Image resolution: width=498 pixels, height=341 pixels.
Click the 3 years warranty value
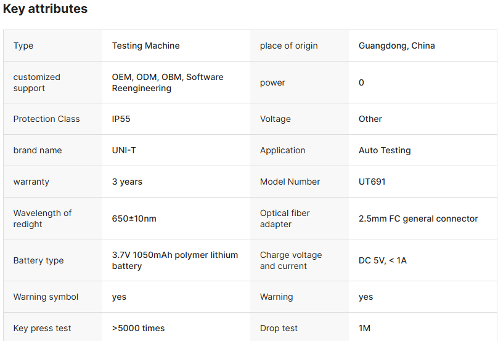click(x=127, y=182)
